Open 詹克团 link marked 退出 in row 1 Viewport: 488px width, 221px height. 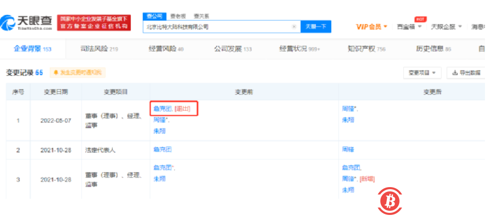162,109
